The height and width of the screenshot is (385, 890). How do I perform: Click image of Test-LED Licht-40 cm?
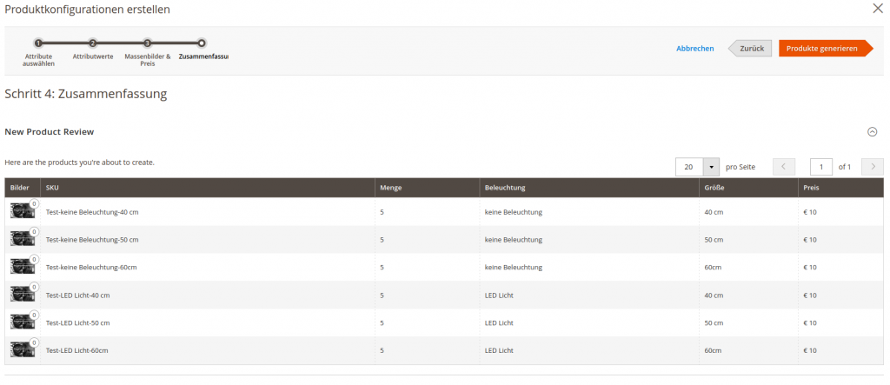click(22, 295)
